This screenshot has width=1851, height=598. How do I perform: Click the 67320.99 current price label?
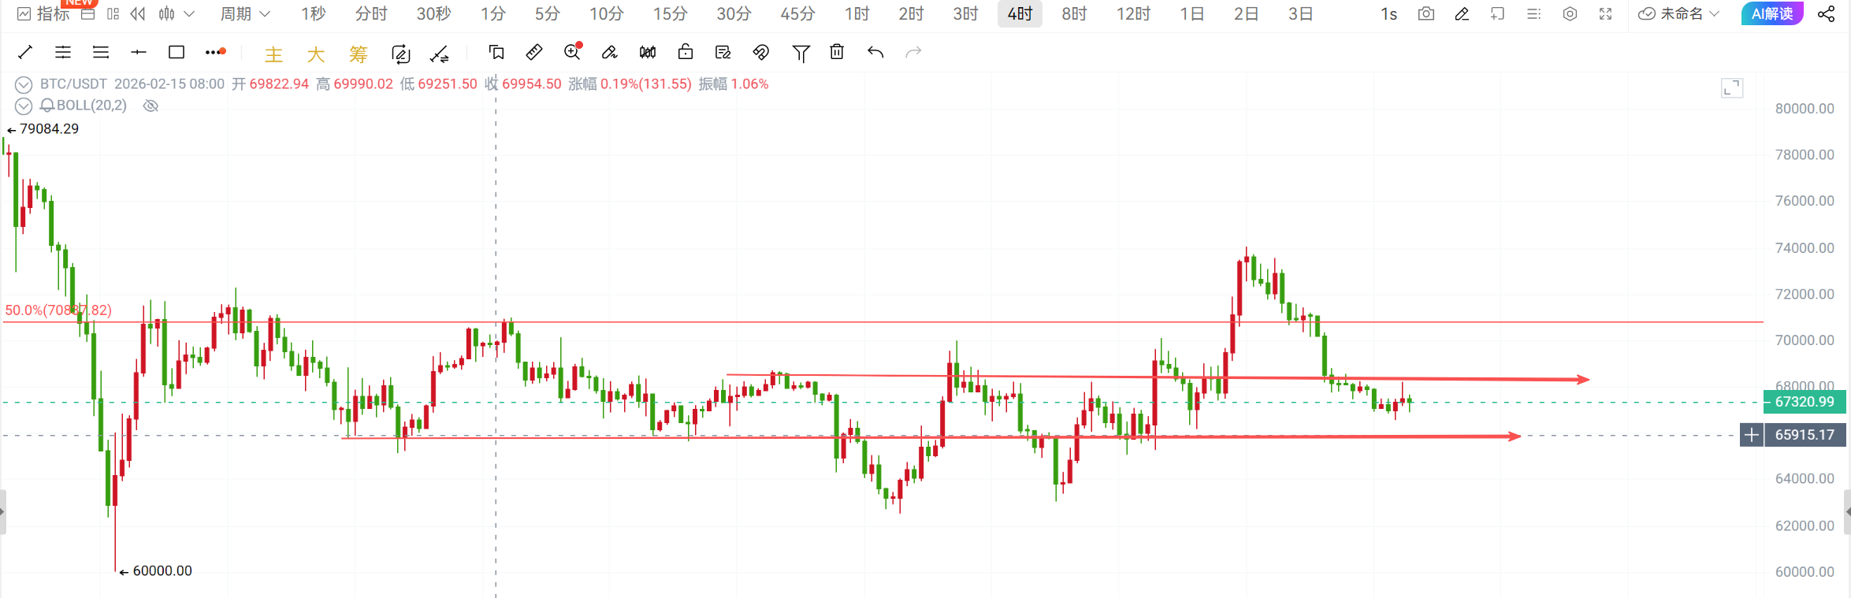tap(1804, 402)
